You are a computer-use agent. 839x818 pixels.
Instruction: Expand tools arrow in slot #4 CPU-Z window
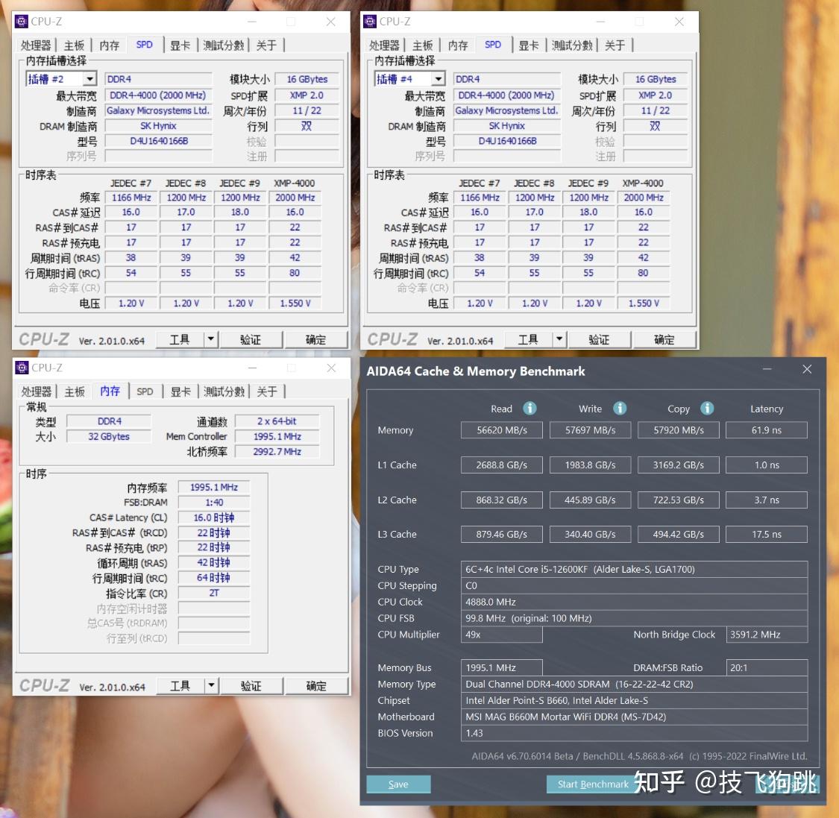(x=559, y=339)
